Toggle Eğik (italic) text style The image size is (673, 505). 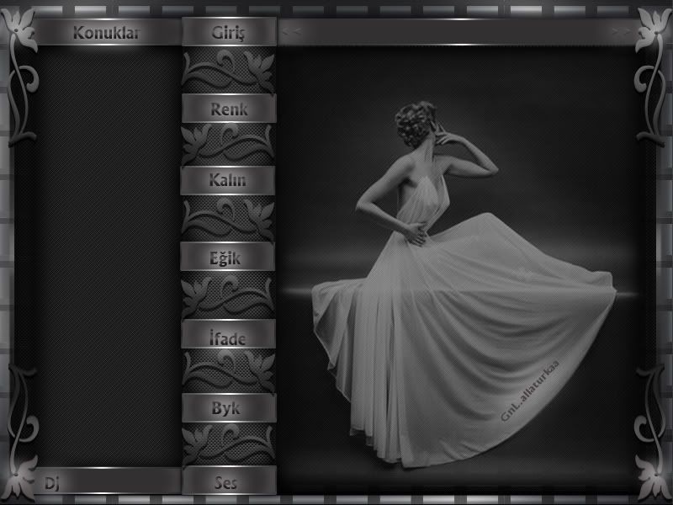[x=228, y=258]
